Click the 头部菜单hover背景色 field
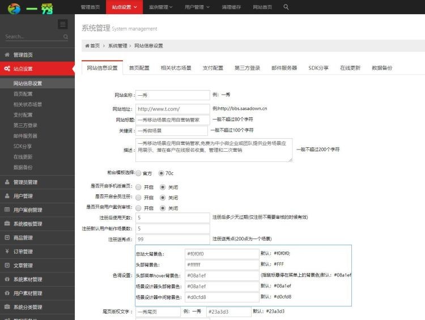The height and width of the screenshot is (320, 425). (x=222, y=276)
